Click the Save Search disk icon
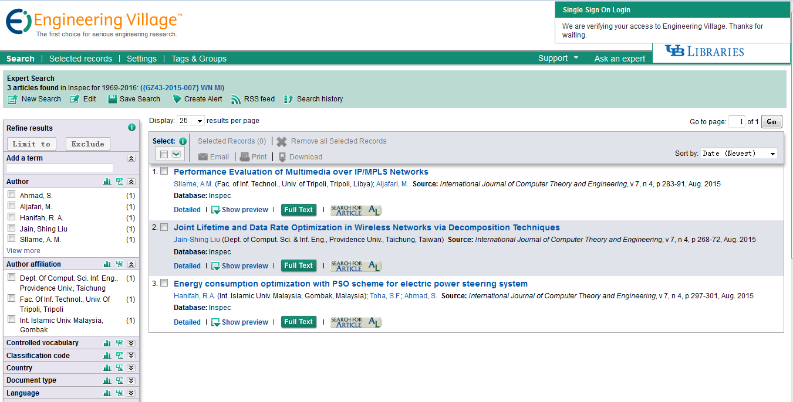This screenshot has width=793, height=402. [x=112, y=99]
